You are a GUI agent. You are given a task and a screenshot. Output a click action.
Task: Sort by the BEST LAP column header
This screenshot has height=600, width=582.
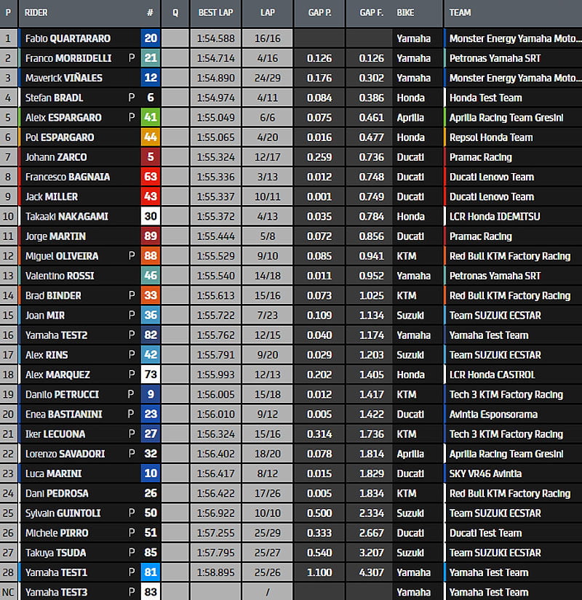pyautogui.click(x=215, y=13)
